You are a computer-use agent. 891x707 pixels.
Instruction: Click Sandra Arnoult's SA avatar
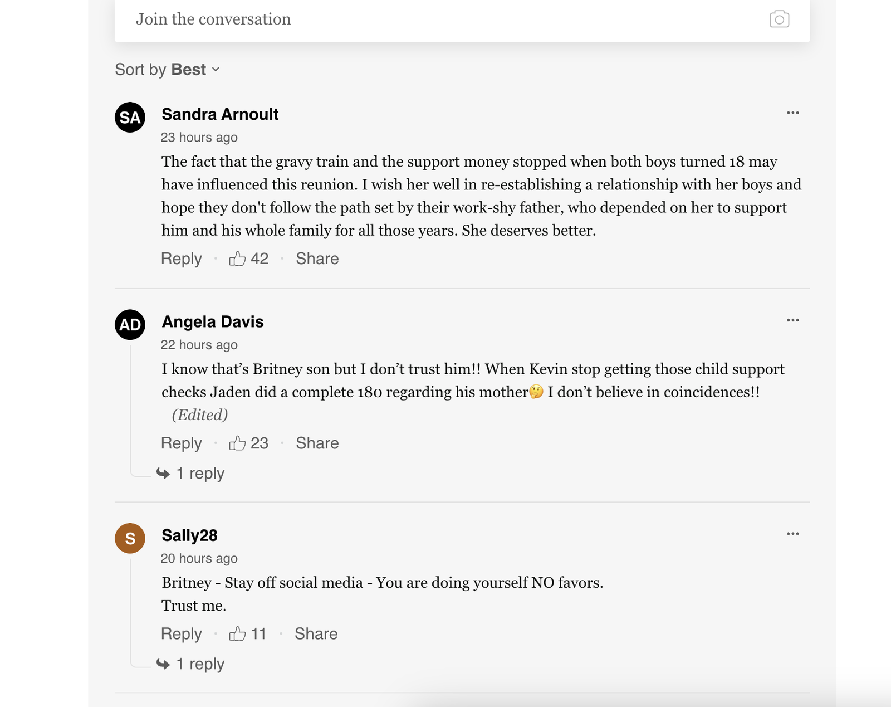point(130,118)
